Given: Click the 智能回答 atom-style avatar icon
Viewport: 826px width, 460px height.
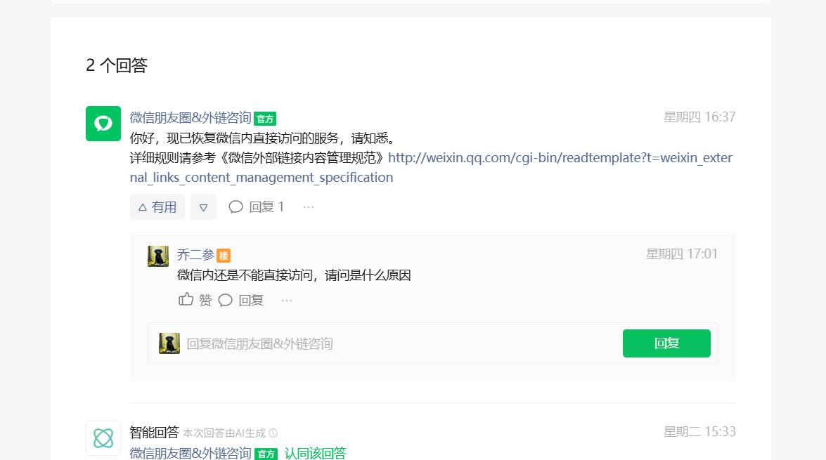Looking at the screenshot, I should (x=103, y=438).
